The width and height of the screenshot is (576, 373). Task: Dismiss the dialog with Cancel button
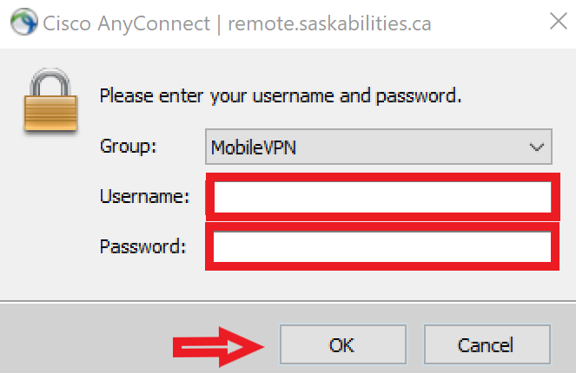(x=487, y=344)
